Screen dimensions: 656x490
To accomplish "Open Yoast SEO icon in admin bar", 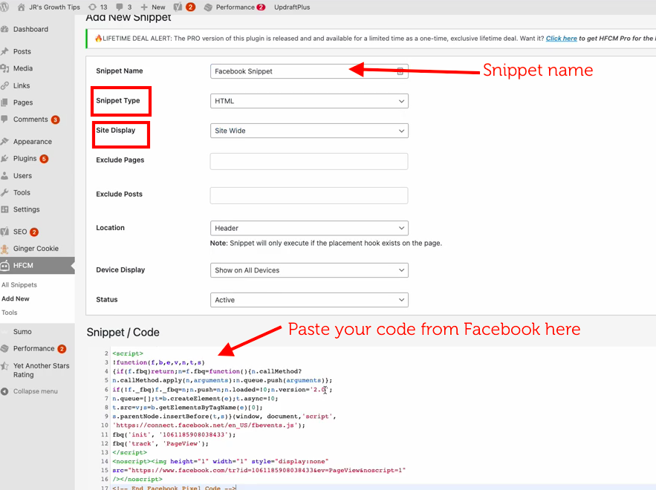I will [x=178, y=7].
